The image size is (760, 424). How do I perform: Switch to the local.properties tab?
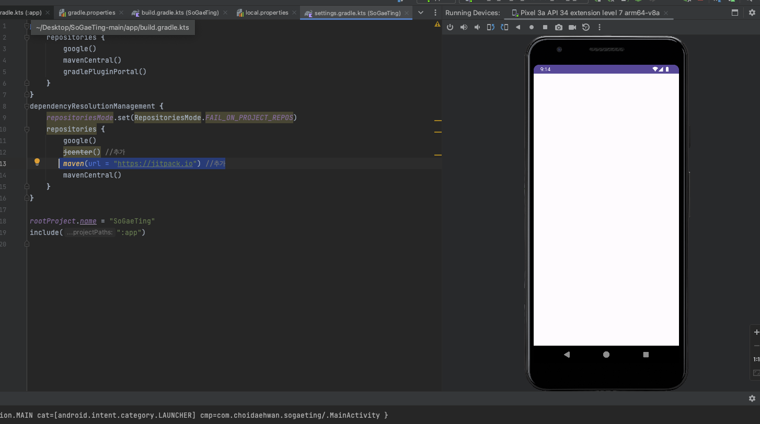click(x=267, y=13)
